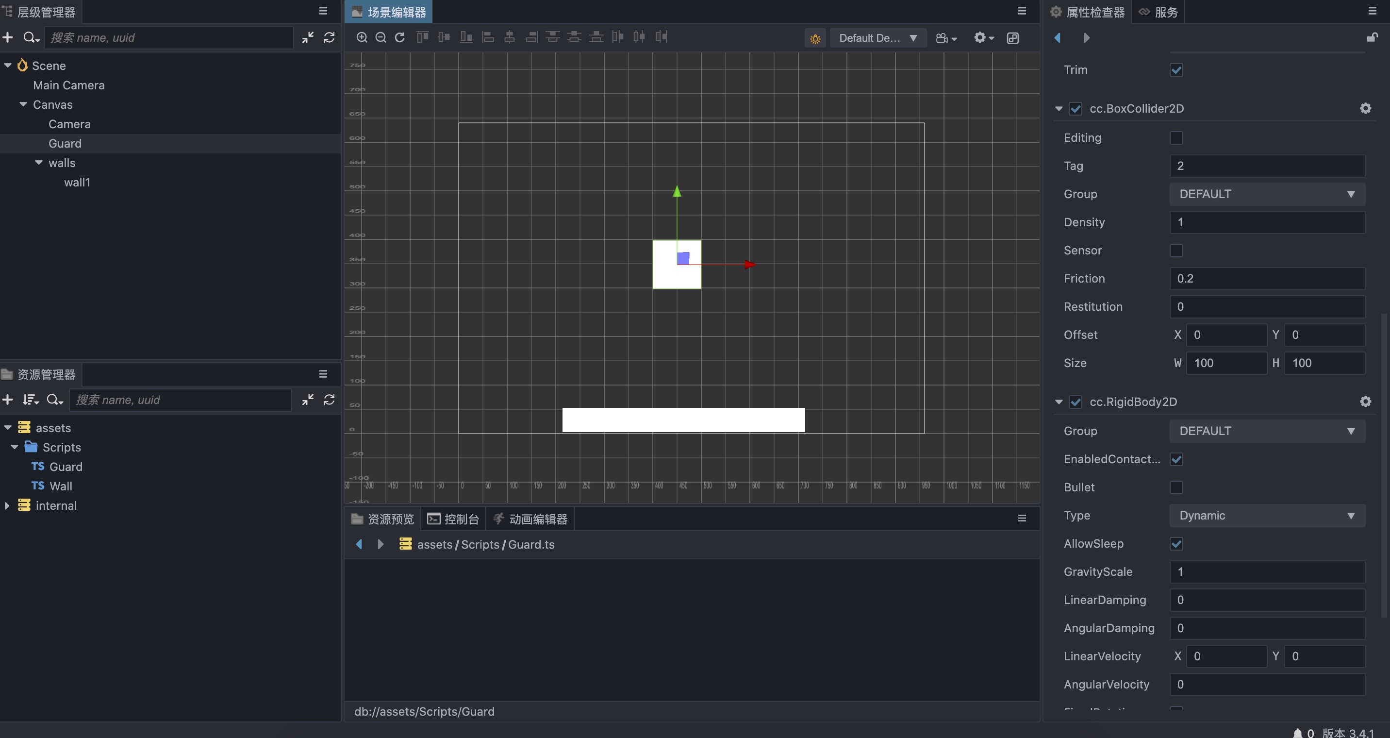
Task: Collapse the walls node in hierarchy
Action: 39,163
